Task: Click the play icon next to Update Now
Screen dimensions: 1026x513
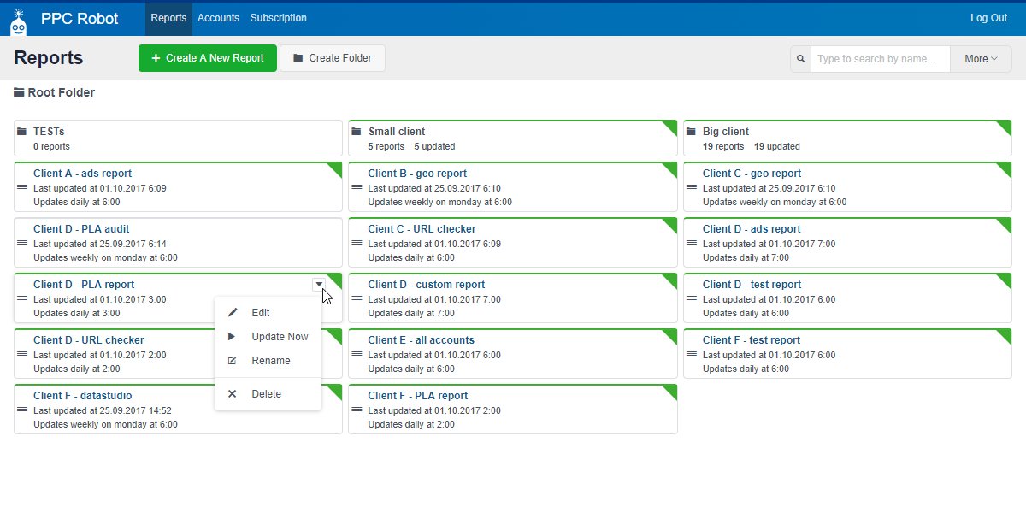Action: click(x=232, y=337)
